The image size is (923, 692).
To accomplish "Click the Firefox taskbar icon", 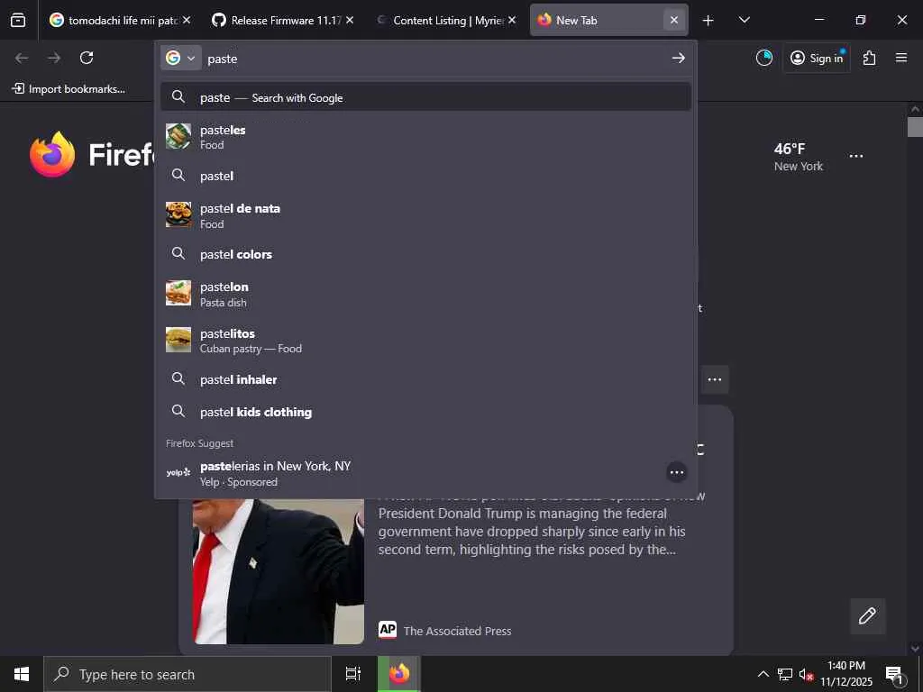I will pyautogui.click(x=399, y=674).
